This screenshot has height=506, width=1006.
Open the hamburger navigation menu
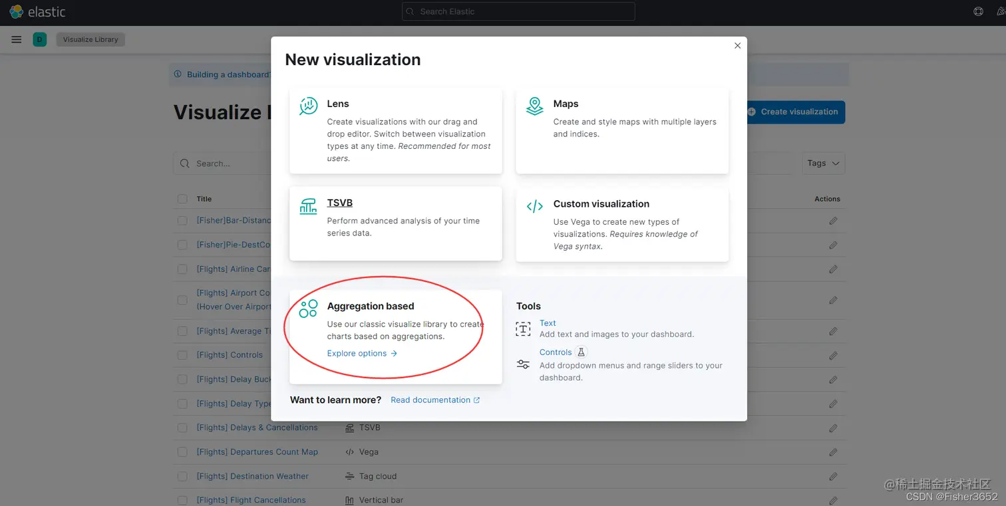[x=17, y=40]
